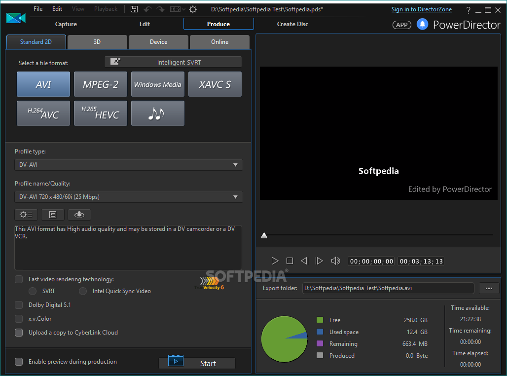The height and width of the screenshot is (376, 507).
Task: Open the preferences gear icon
Action: (x=193, y=9)
